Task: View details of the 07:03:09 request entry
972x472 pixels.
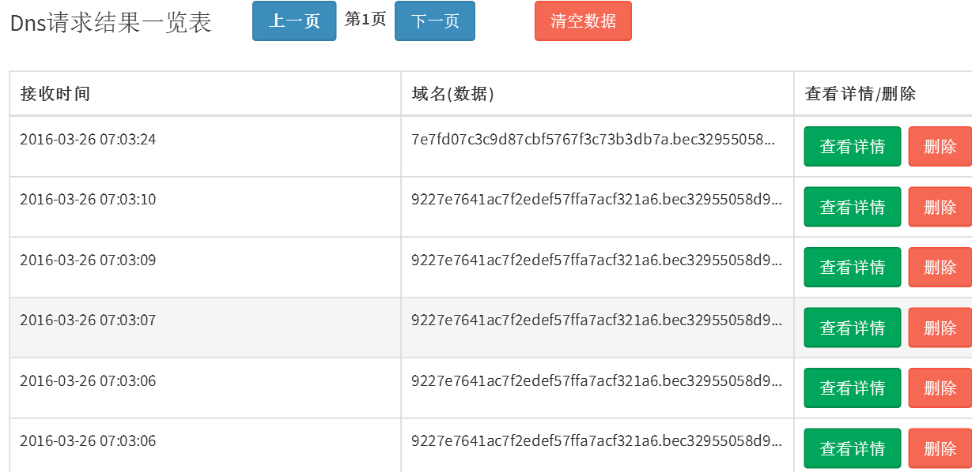Action: pos(852,267)
